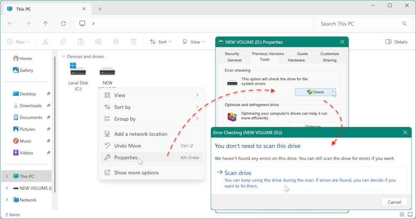Switch to the Previous Versions tab
Image resolution: width=416 pixels, height=219 pixels.
(268, 54)
